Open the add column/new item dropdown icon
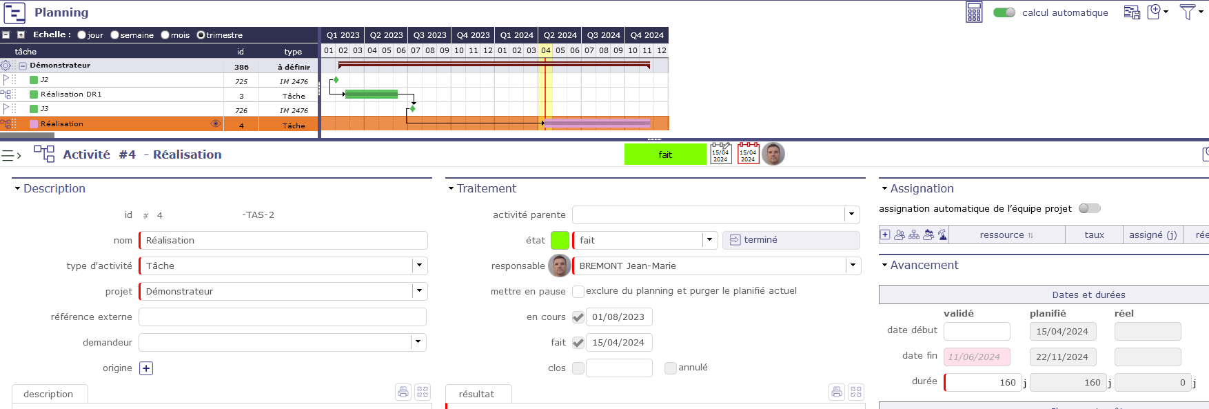1209x409 pixels. click(x=1157, y=12)
